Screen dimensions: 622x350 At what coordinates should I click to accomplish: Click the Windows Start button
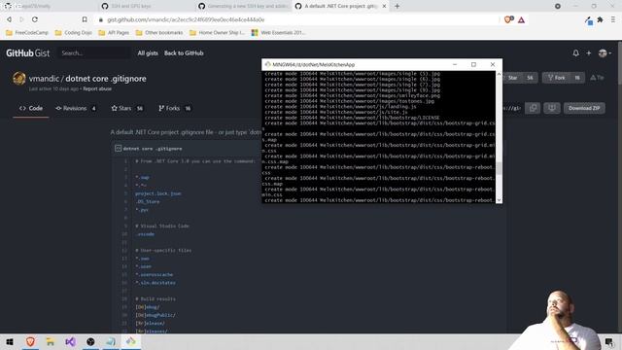coord(10,341)
